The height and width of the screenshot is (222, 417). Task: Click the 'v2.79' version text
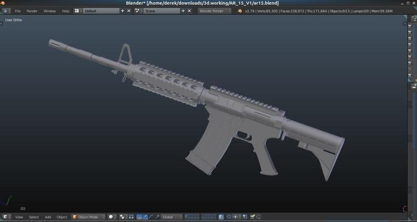pyautogui.click(x=250, y=11)
